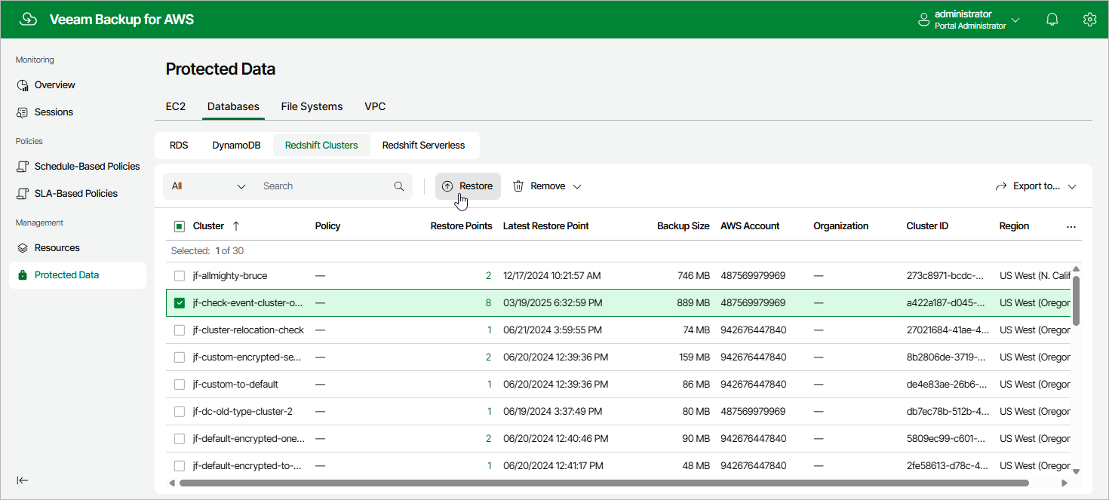
Task: Open SLA-Based Policies page
Action: tap(76, 194)
